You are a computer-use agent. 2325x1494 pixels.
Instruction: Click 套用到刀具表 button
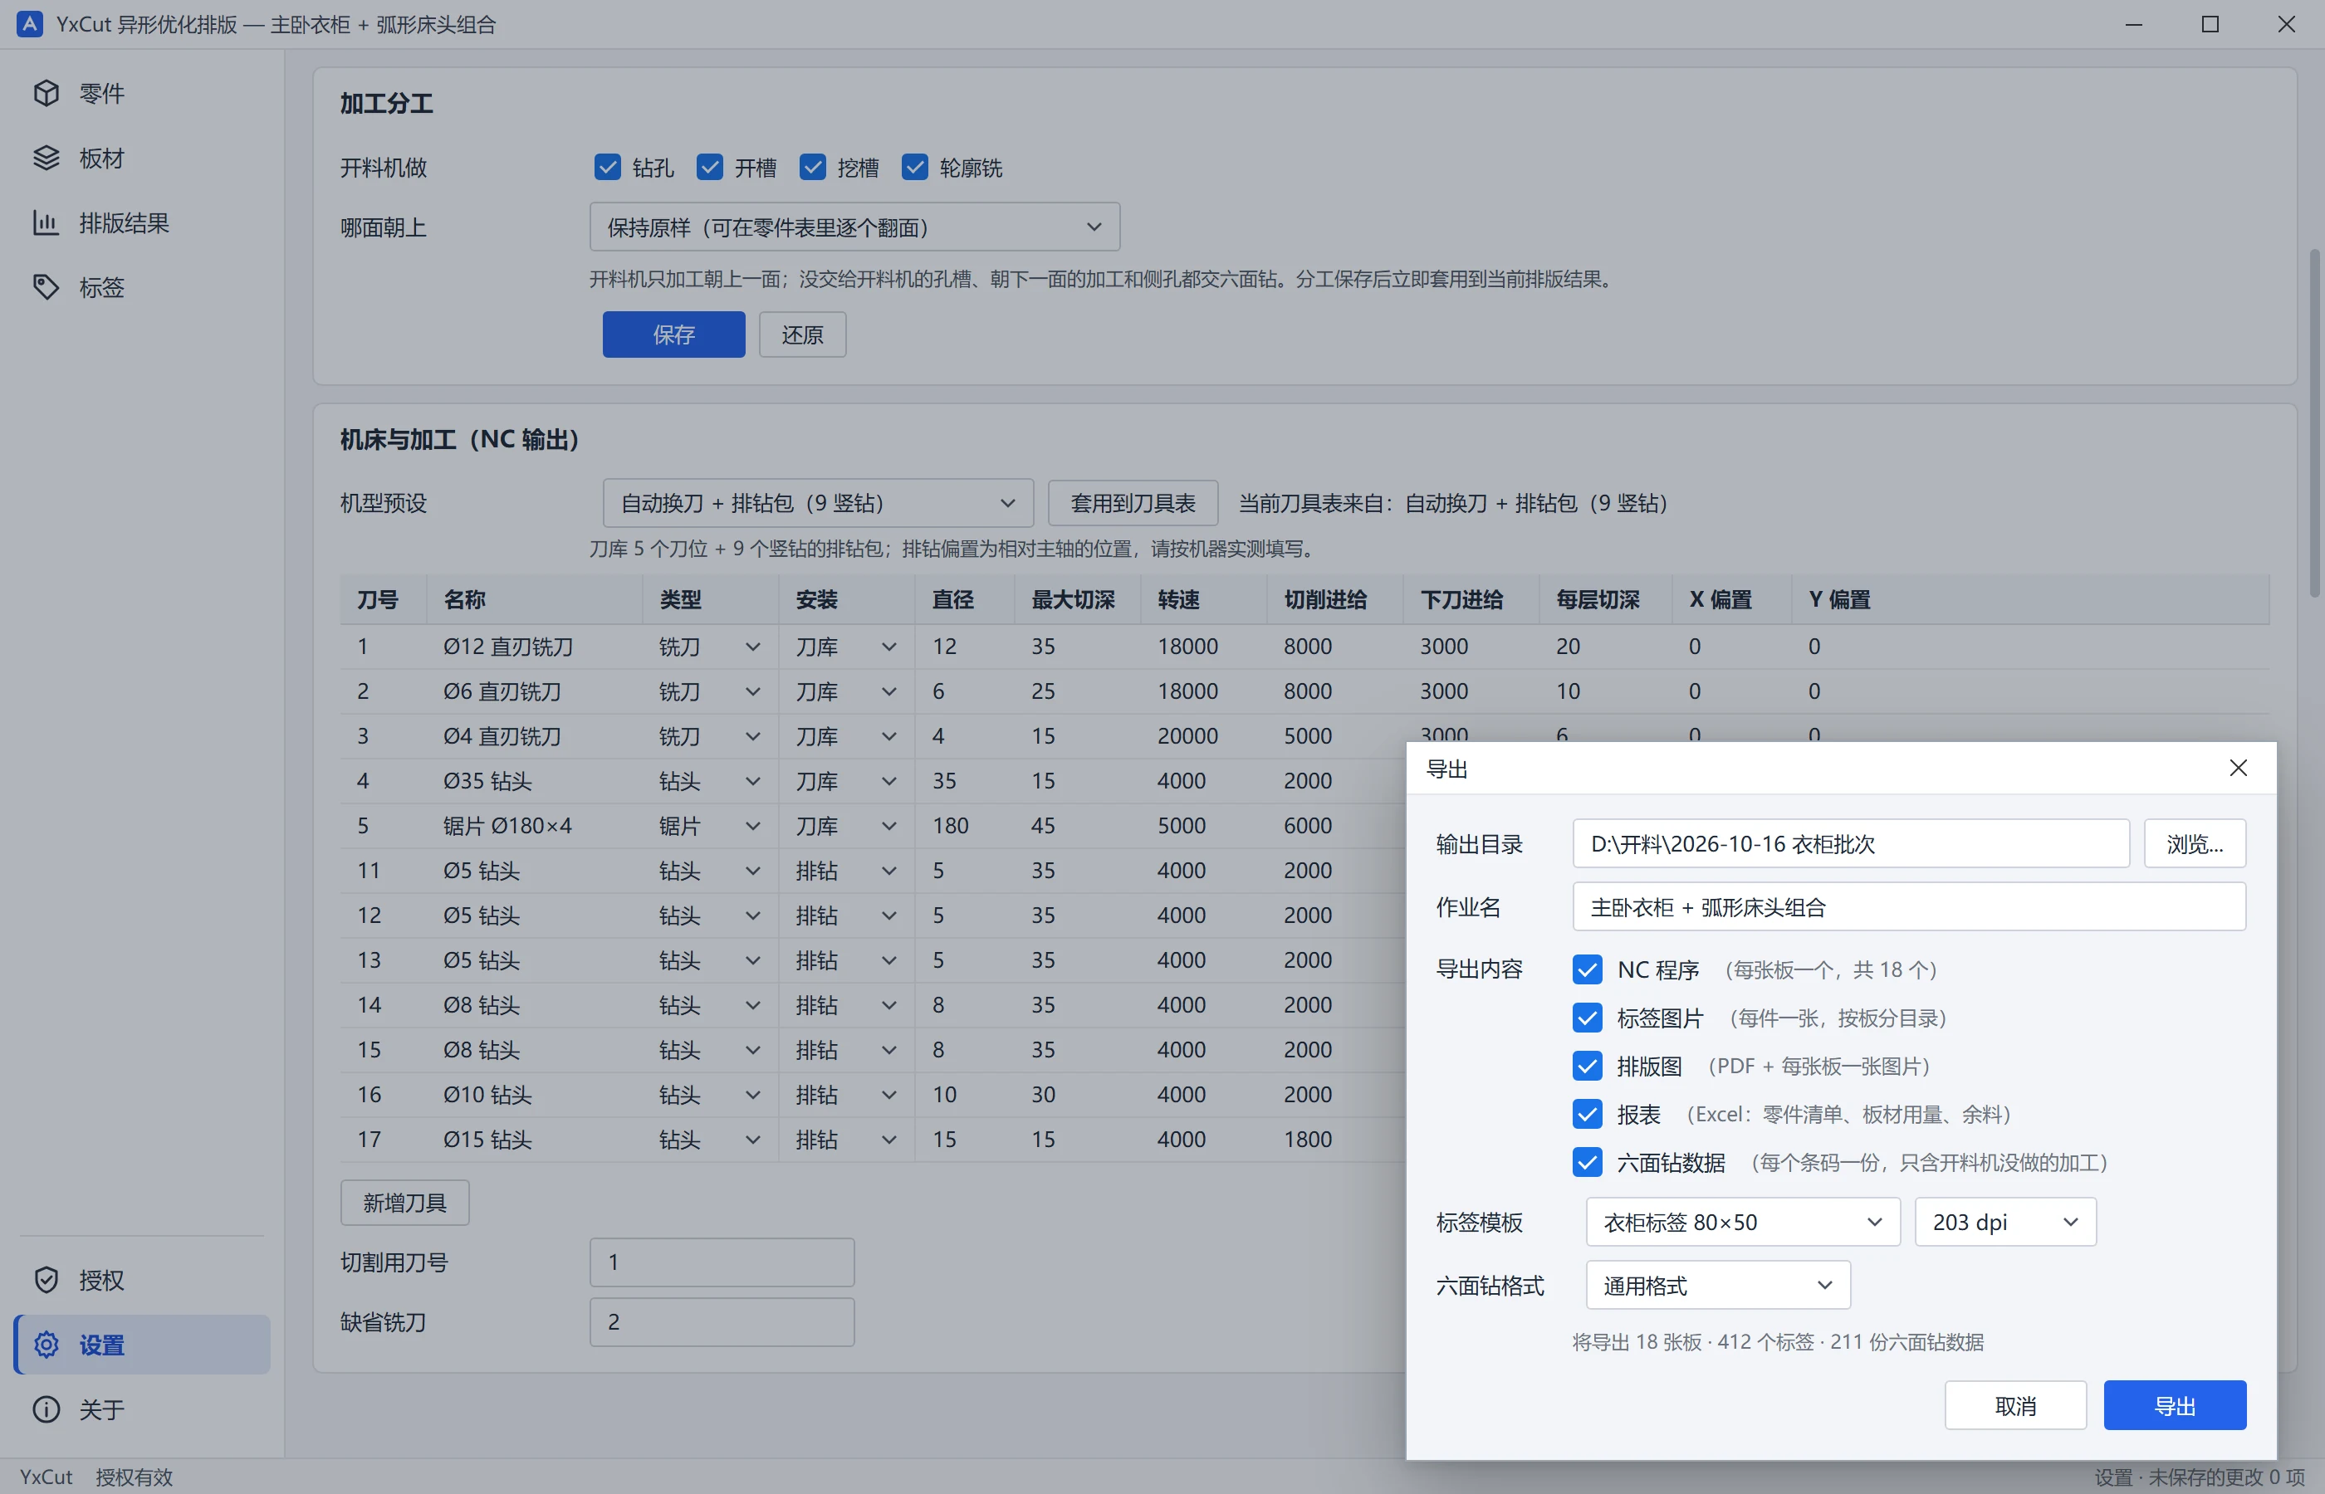point(1133,504)
